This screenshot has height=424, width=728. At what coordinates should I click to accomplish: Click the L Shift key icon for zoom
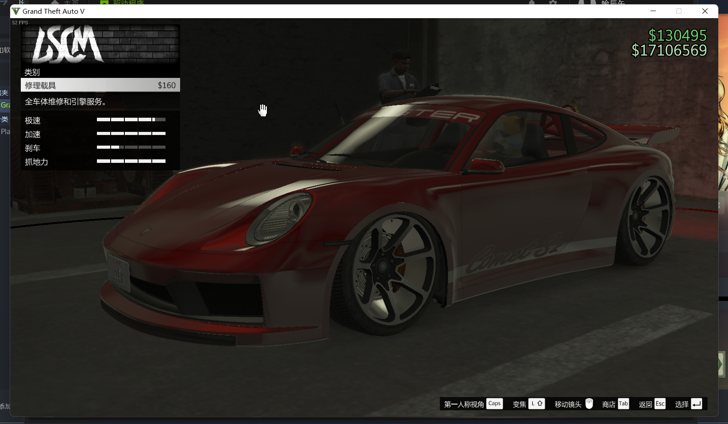(536, 404)
